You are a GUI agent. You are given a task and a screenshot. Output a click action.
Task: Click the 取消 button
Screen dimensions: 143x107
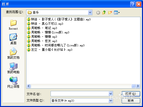pos(131,101)
